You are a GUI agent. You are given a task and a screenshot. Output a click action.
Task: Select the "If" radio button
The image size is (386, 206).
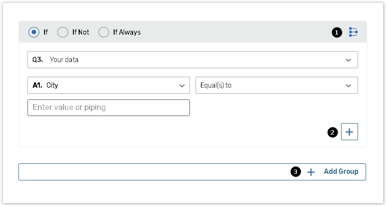click(x=34, y=32)
